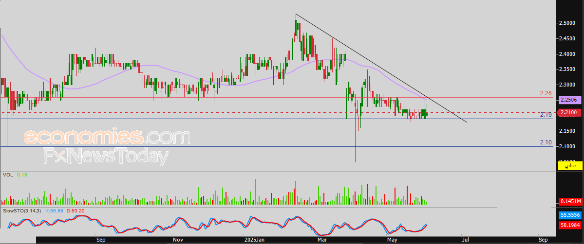Select the 2.2506 moving average price tag
584x244 pixels.
click(x=570, y=100)
